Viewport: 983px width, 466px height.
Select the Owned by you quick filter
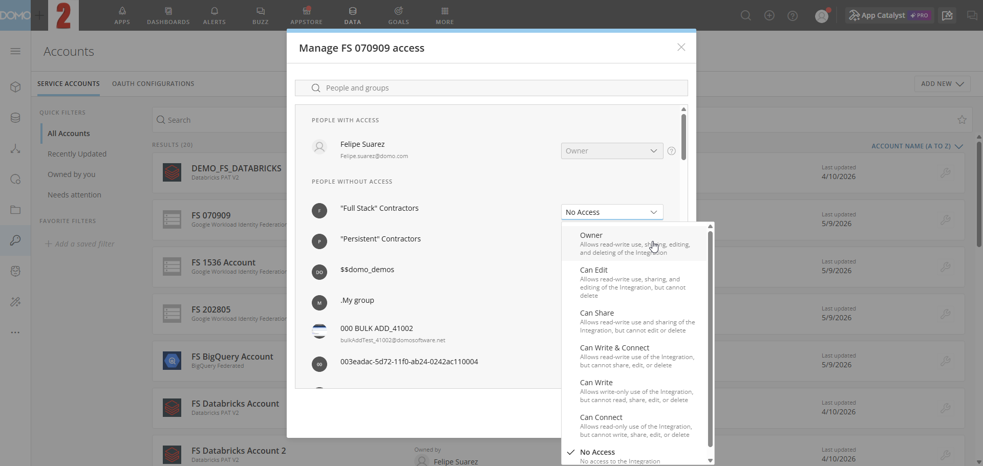tap(72, 174)
